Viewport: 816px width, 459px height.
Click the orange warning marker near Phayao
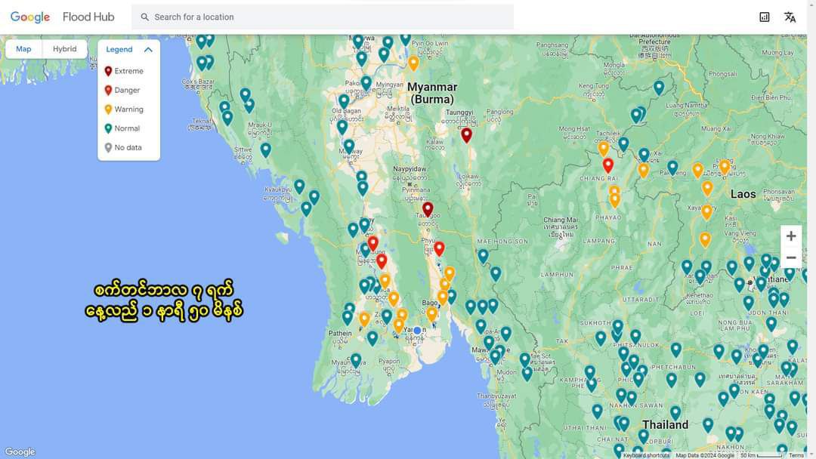click(x=615, y=199)
